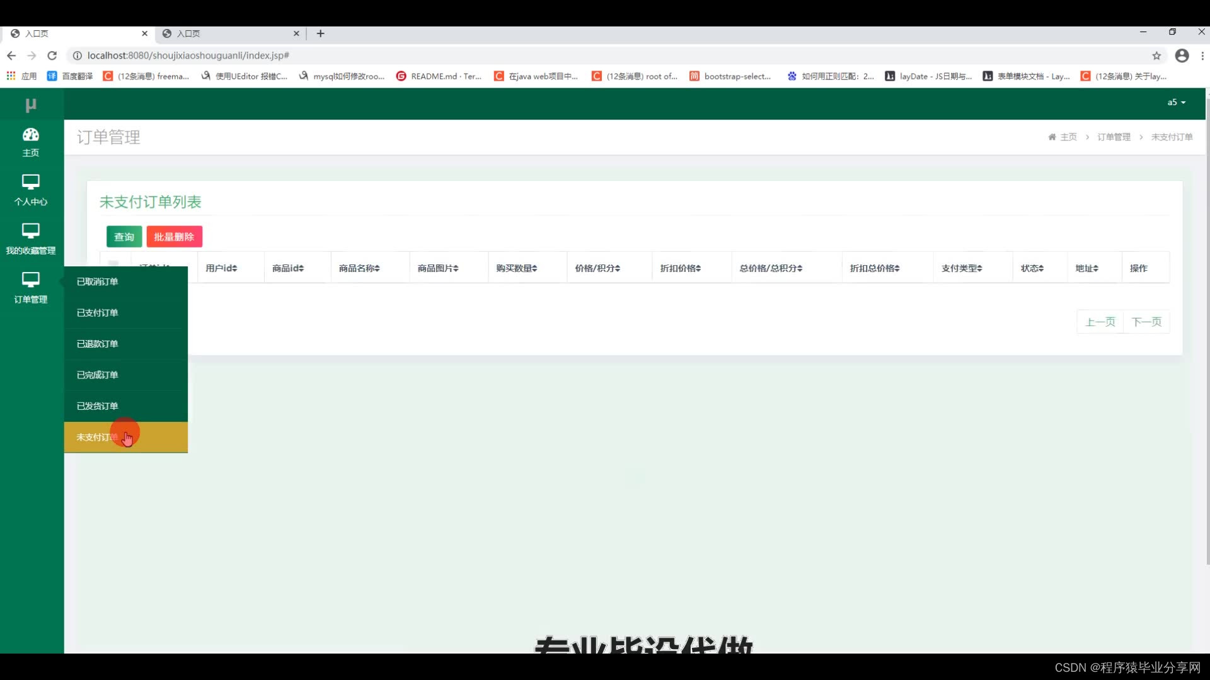Click the 订单管理 sidebar monitor icon
Viewport: 1210px width, 680px height.
coord(30,279)
